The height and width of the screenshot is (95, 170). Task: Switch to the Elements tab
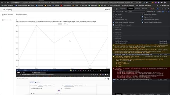click(x=123, y=9)
